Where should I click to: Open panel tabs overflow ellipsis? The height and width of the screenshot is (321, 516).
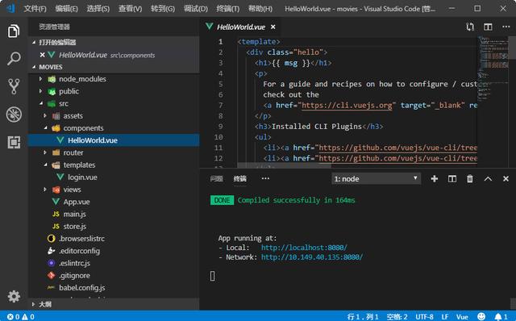click(265, 178)
